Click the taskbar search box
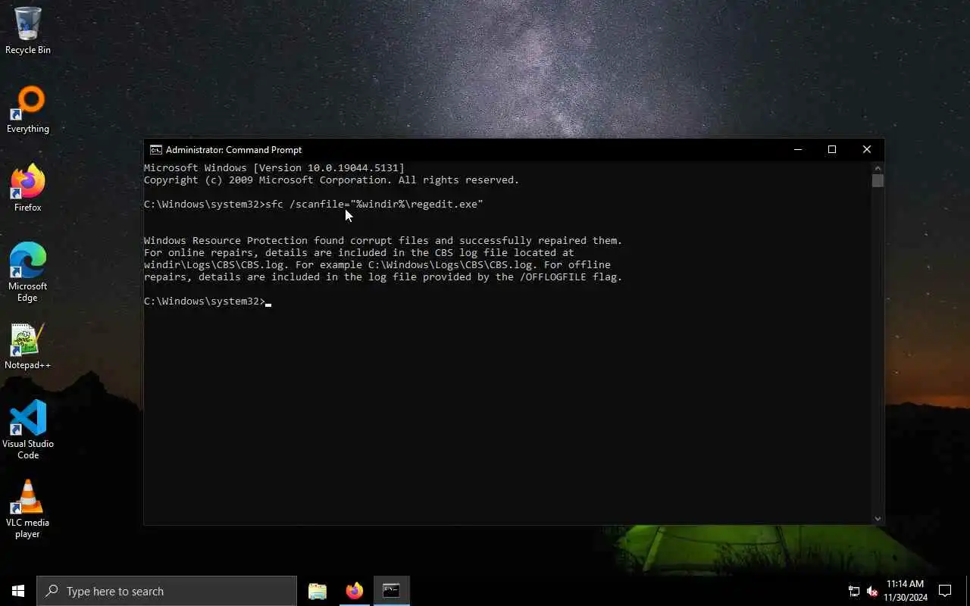This screenshot has height=606, width=970. pos(167,591)
